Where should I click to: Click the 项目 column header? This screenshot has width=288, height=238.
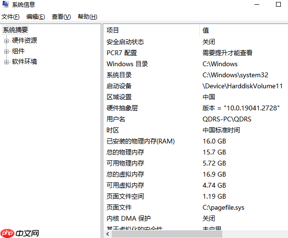tap(152, 30)
